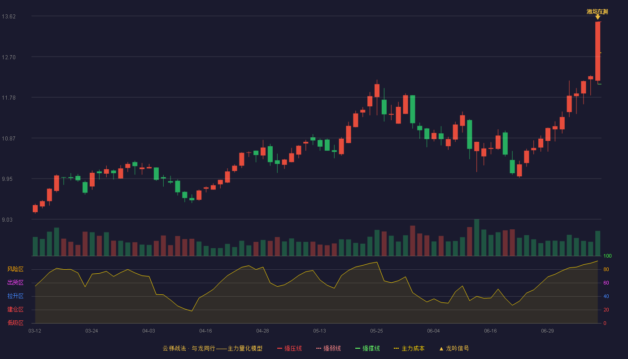This screenshot has width=628, height=359.
Task: Click the yellow arrow under 潜龙在渊
Action: pyautogui.click(x=597, y=17)
